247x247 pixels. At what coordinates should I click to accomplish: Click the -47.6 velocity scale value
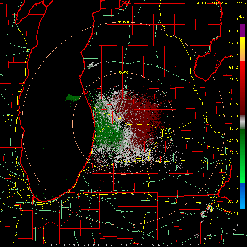tap(232, 153)
